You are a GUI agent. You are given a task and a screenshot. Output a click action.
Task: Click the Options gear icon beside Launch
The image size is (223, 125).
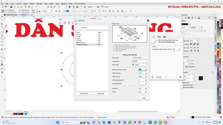(98, 7)
